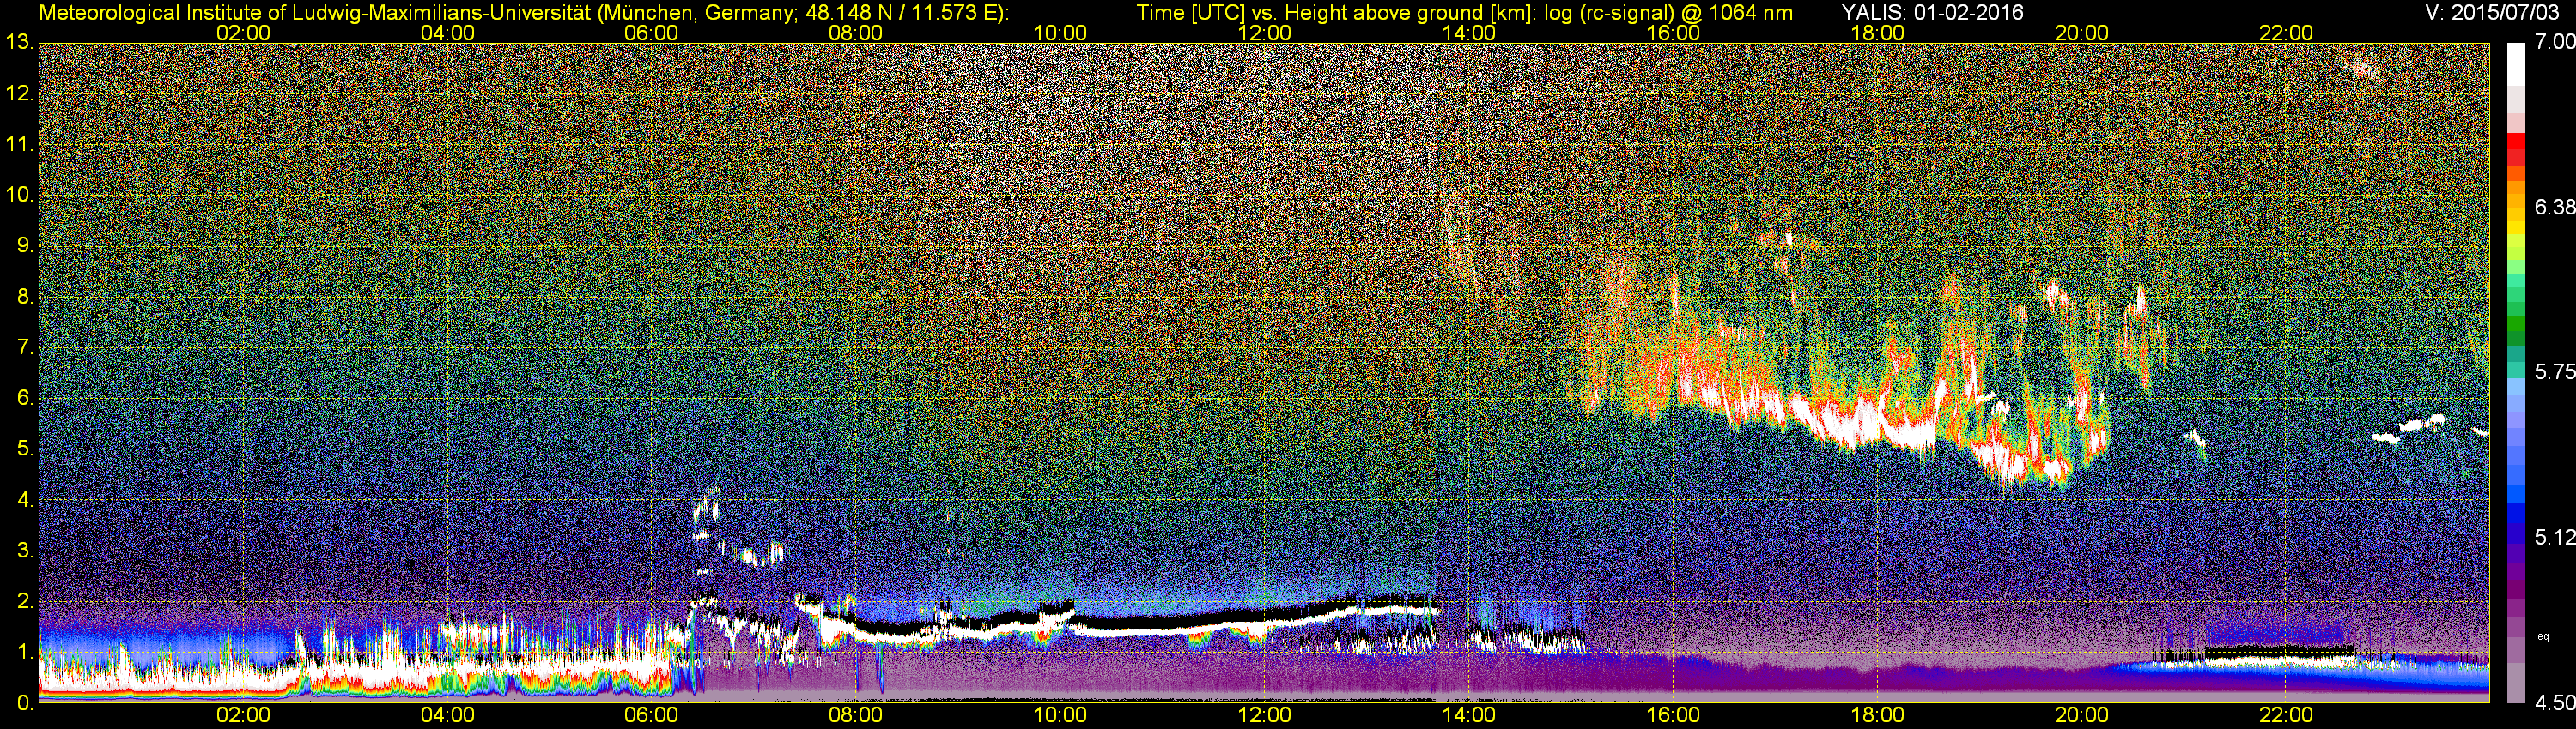Click the 9 km height axis label

pyautogui.click(x=25, y=245)
